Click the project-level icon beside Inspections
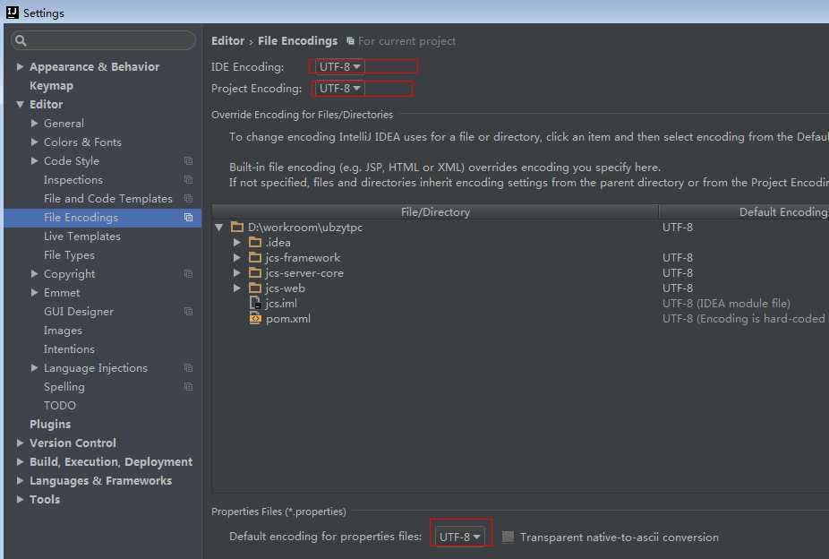 188,180
